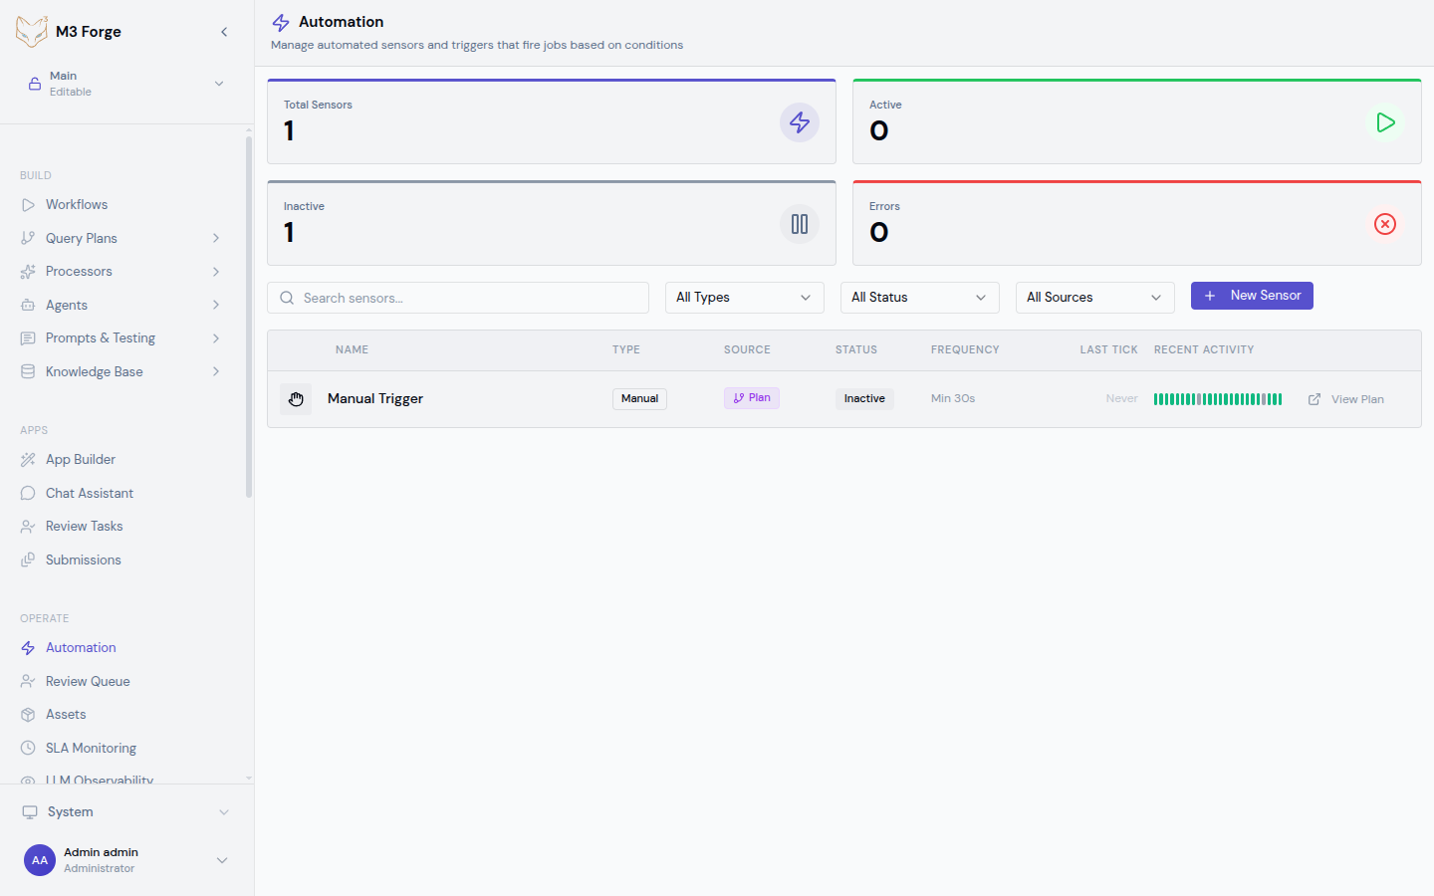1434x896 pixels.
Task: Click the hand icon beside Manual Trigger
Action: [x=296, y=398]
